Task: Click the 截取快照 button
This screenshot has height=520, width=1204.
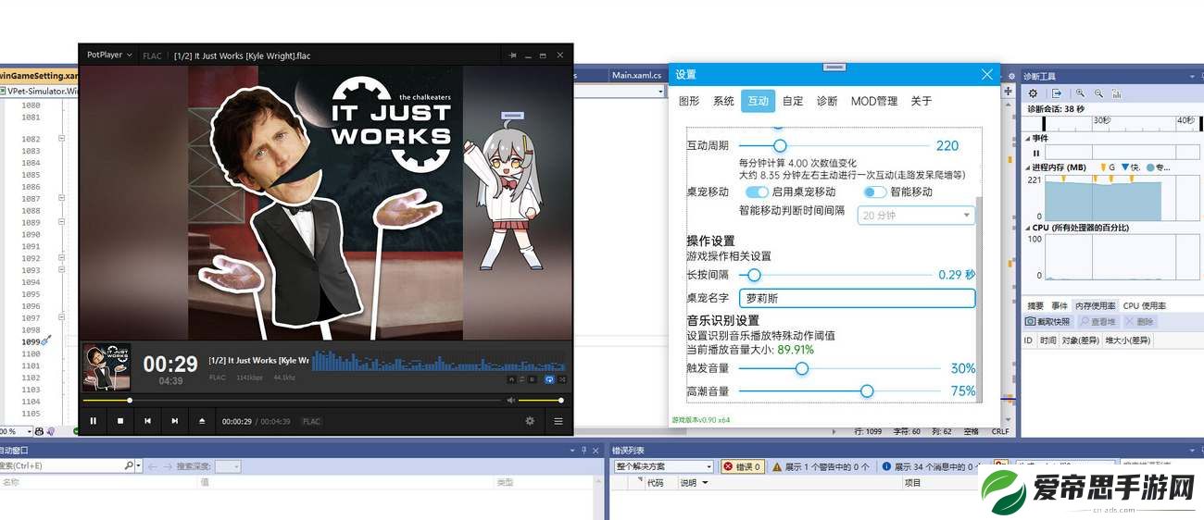Action: click(1048, 322)
